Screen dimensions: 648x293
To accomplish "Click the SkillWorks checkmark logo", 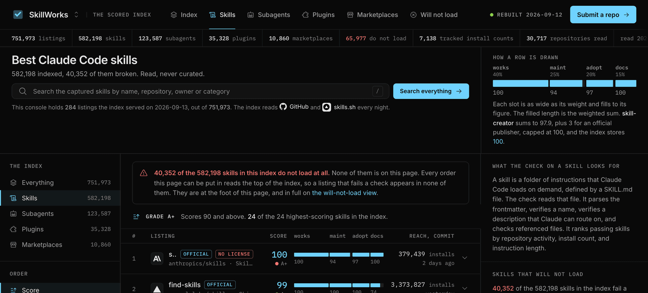I will [18, 14].
